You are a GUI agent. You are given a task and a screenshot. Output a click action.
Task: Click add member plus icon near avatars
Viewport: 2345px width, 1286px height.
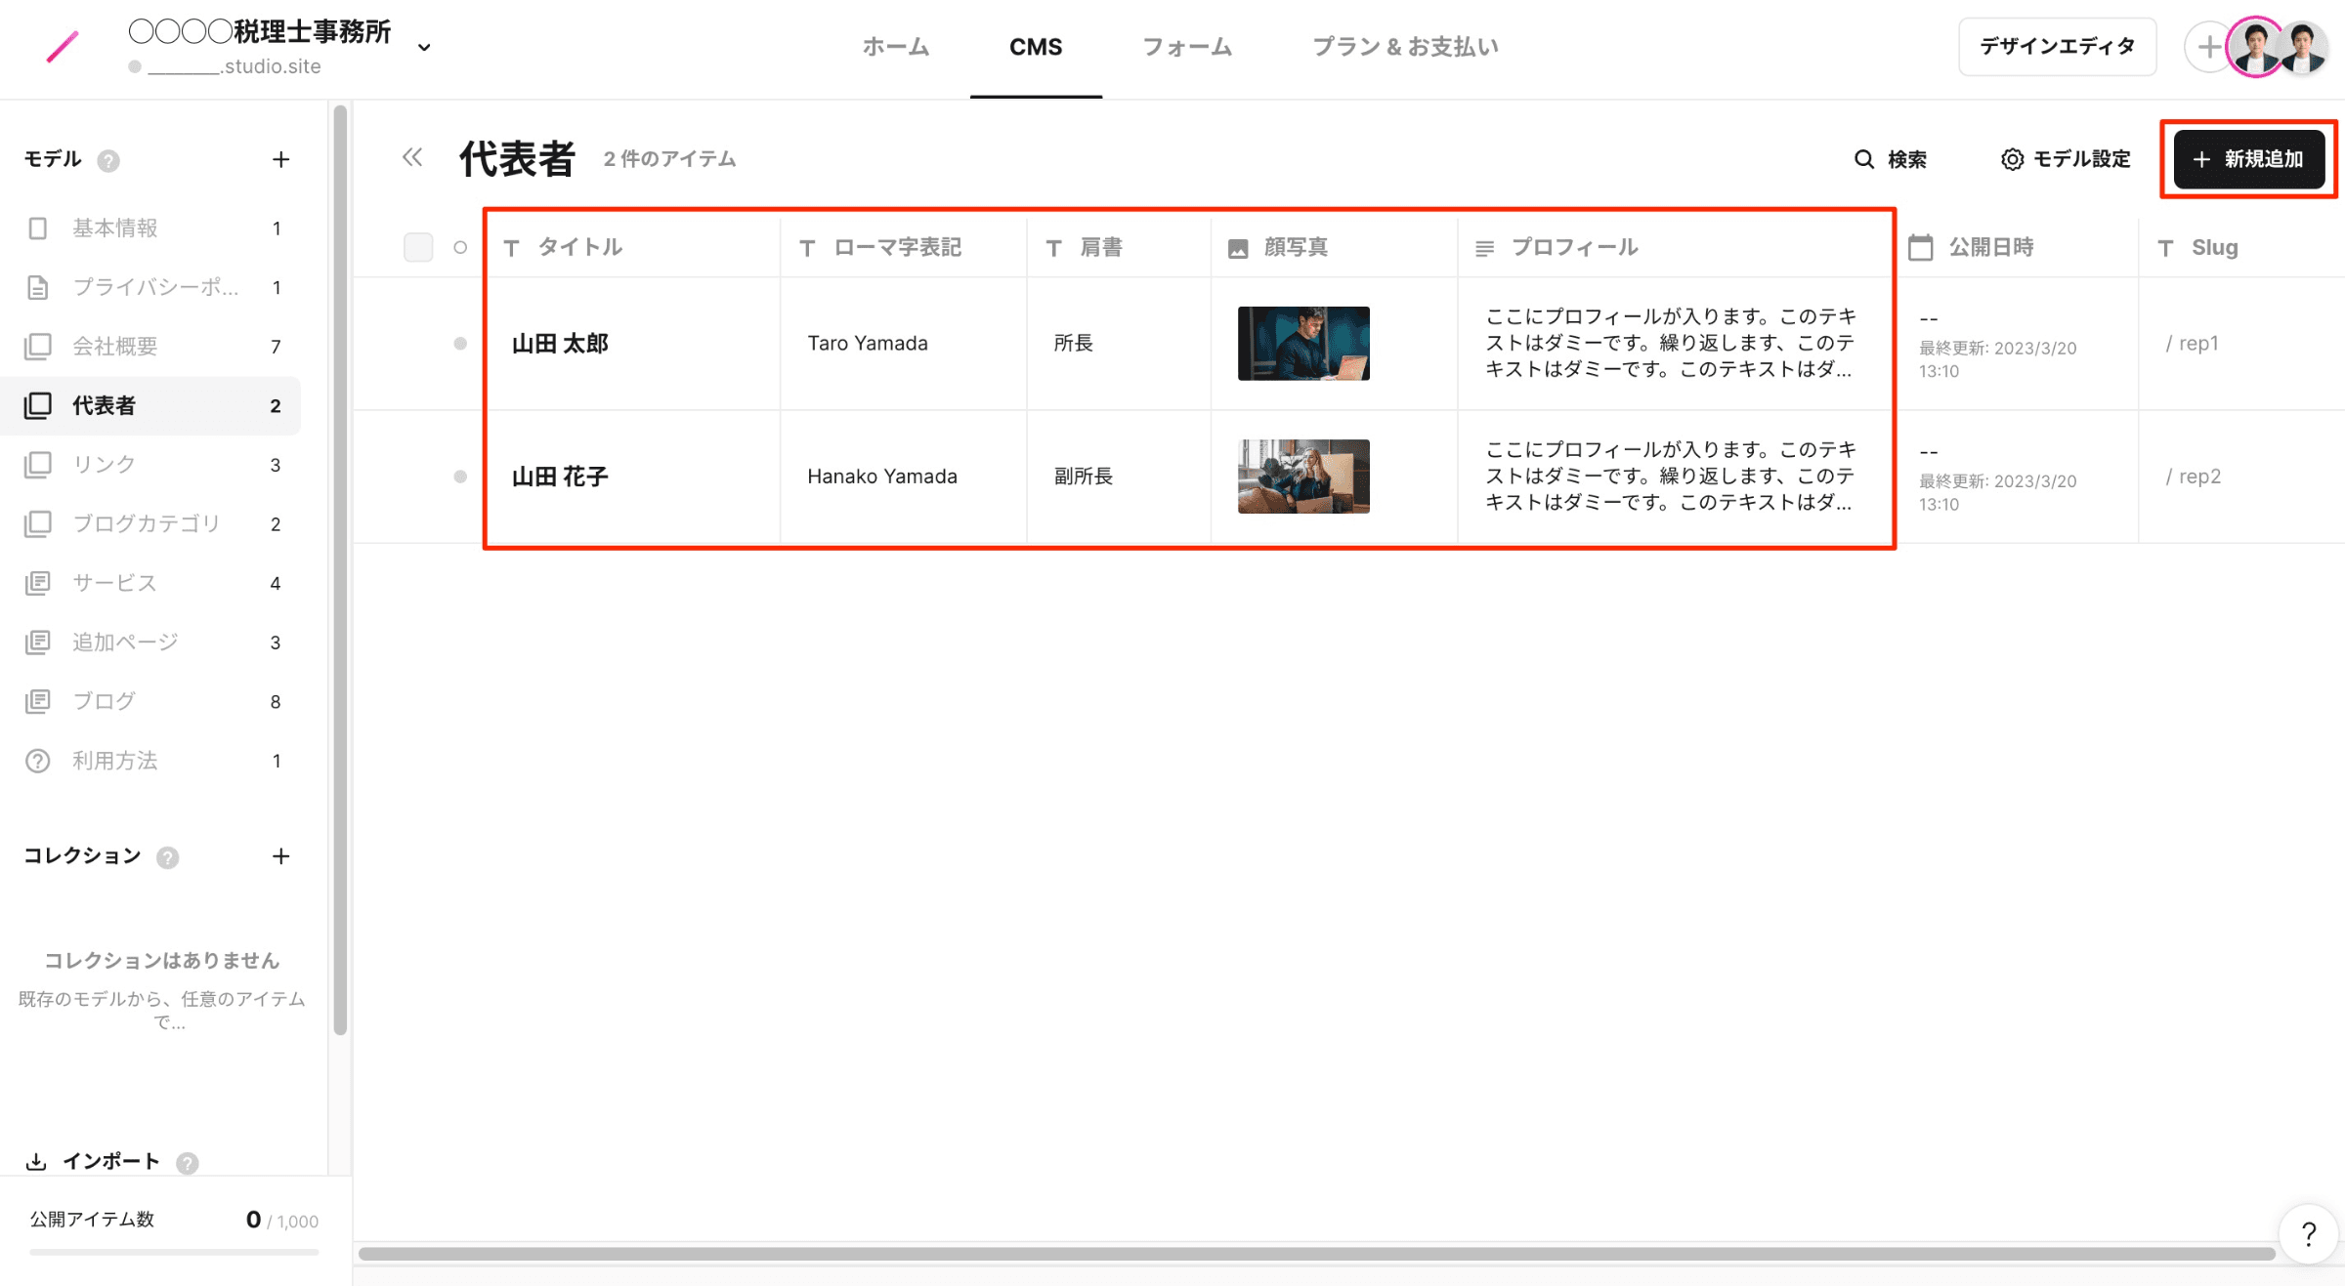point(2207,47)
